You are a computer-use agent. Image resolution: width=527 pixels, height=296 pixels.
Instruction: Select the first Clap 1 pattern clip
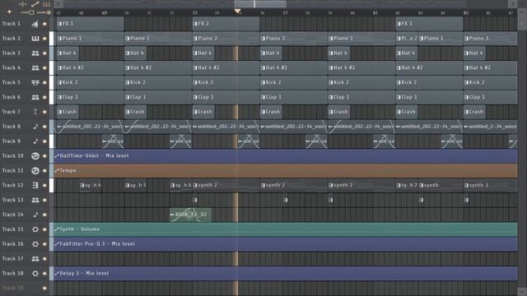coord(90,97)
